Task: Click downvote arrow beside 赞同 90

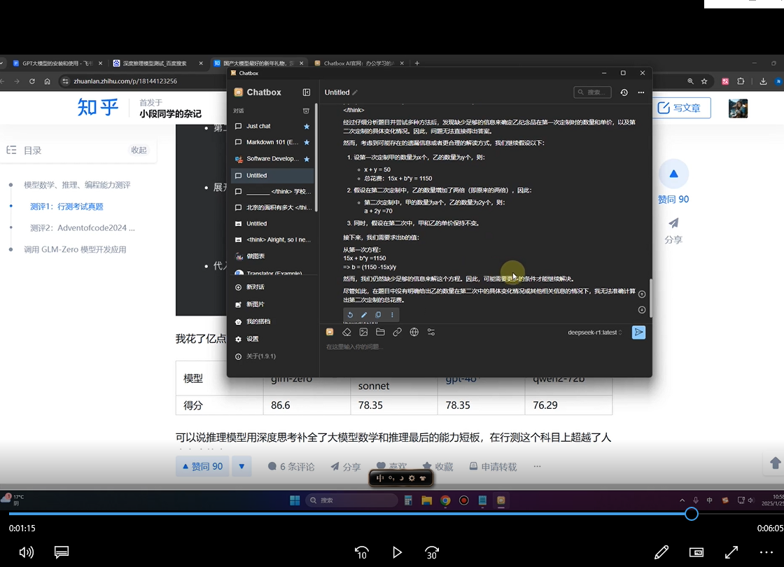Action: coord(241,466)
